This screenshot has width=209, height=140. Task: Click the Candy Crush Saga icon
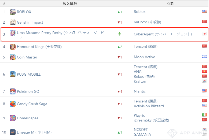13,104
